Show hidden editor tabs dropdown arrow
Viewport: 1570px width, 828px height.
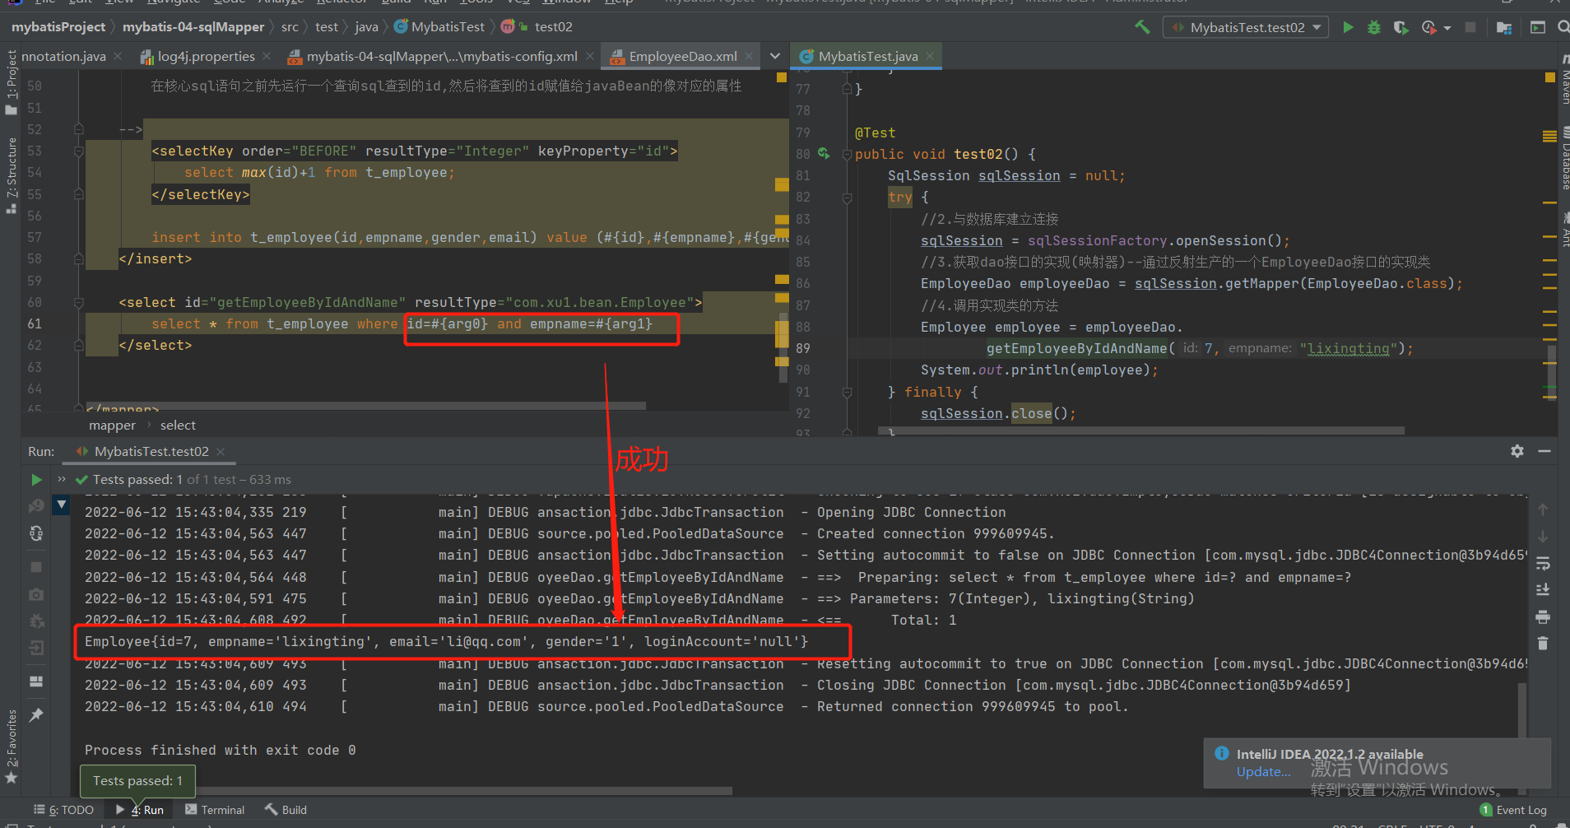[774, 56]
